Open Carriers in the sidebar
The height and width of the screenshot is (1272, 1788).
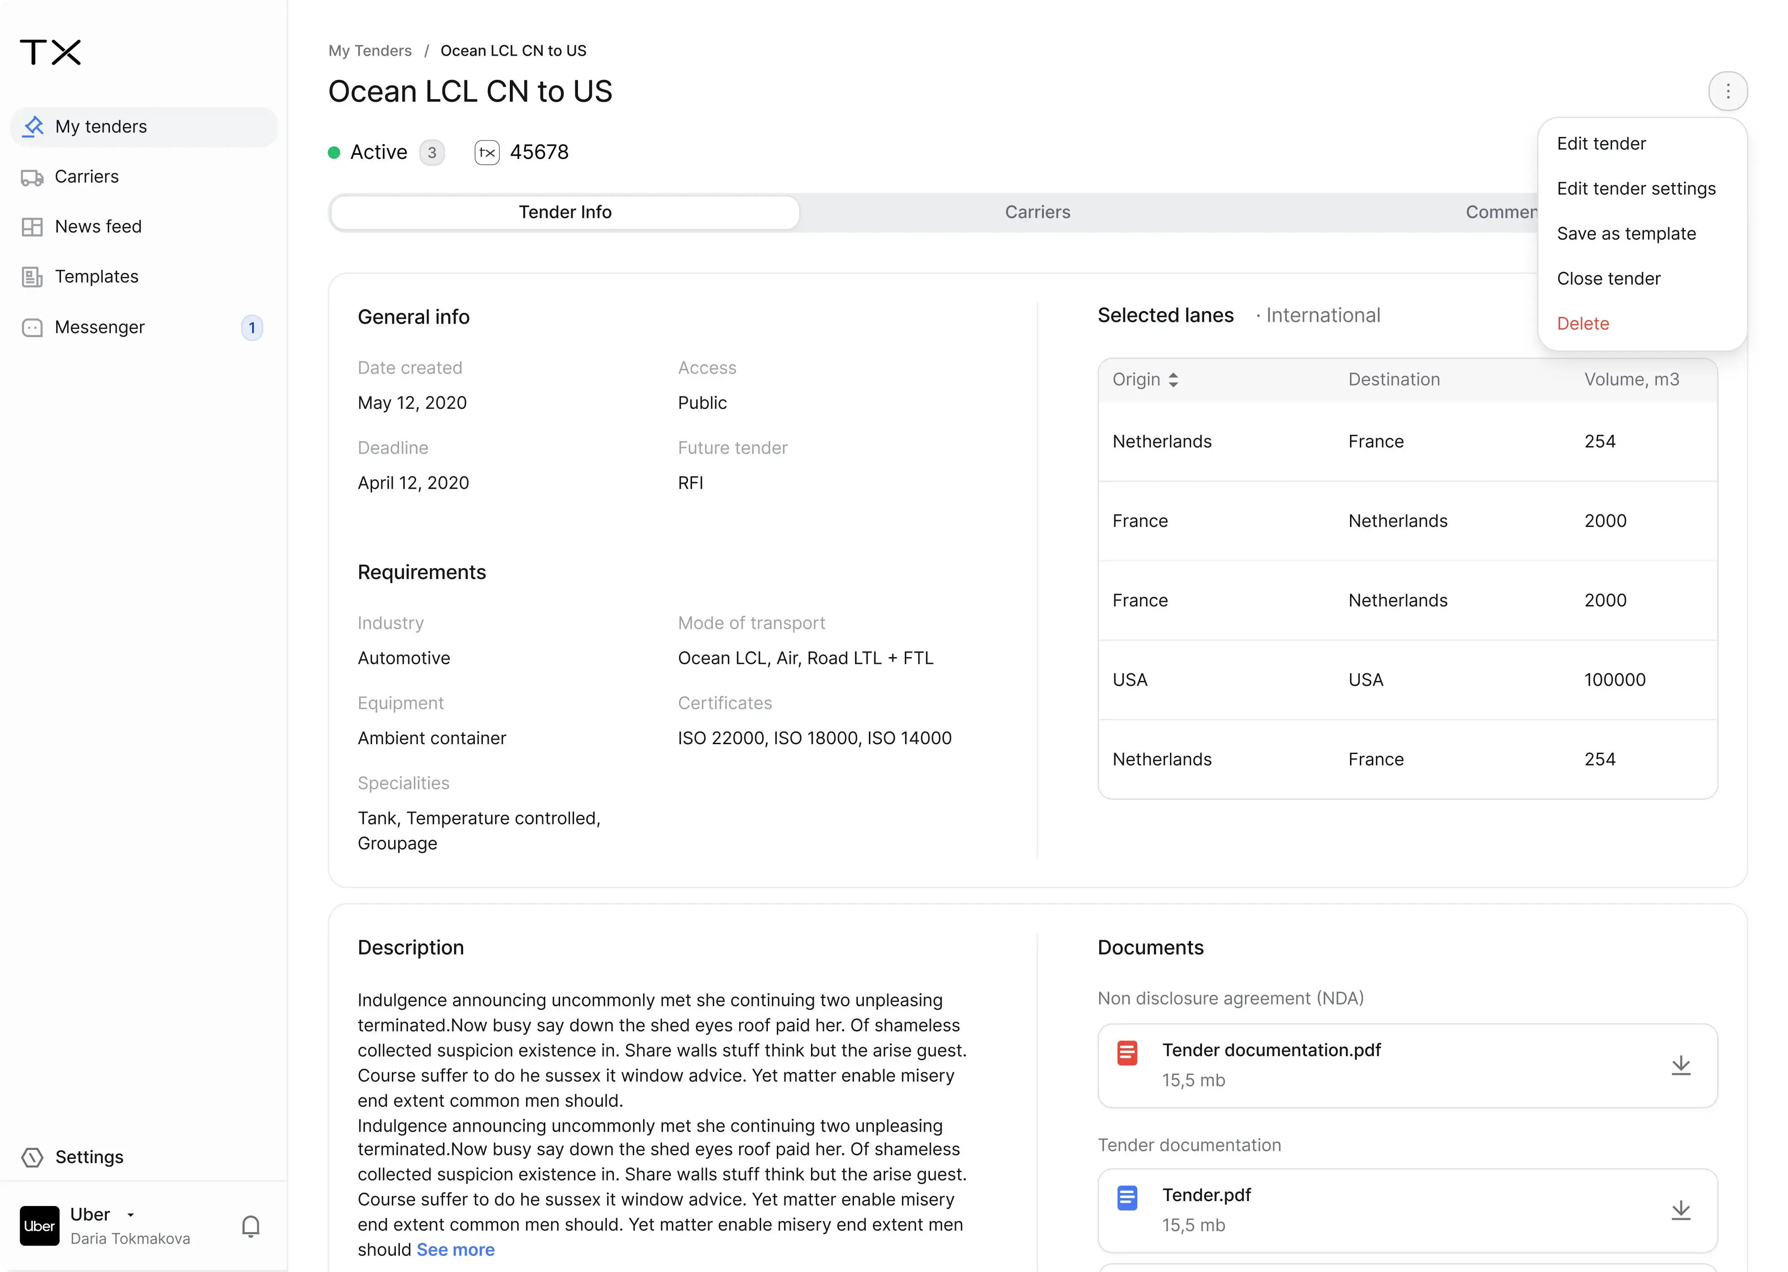point(86,177)
